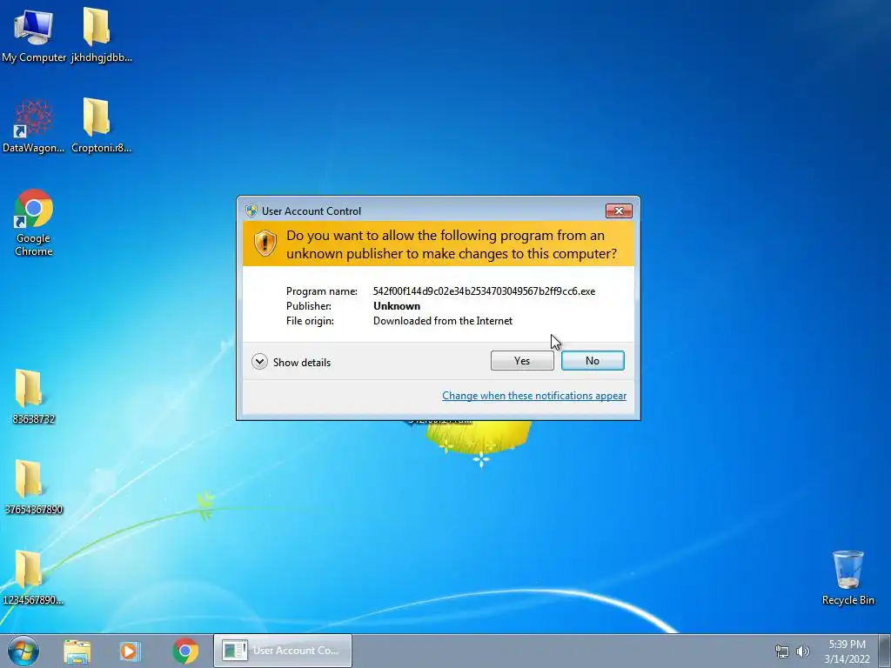The height and width of the screenshot is (668, 891).
Task: Open the My Computer desktop icon
Action: [x=34, y=35]
